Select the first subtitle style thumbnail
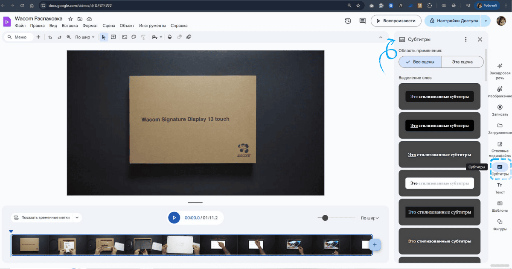Screen dimensions: 512x269 pos(439,96)
